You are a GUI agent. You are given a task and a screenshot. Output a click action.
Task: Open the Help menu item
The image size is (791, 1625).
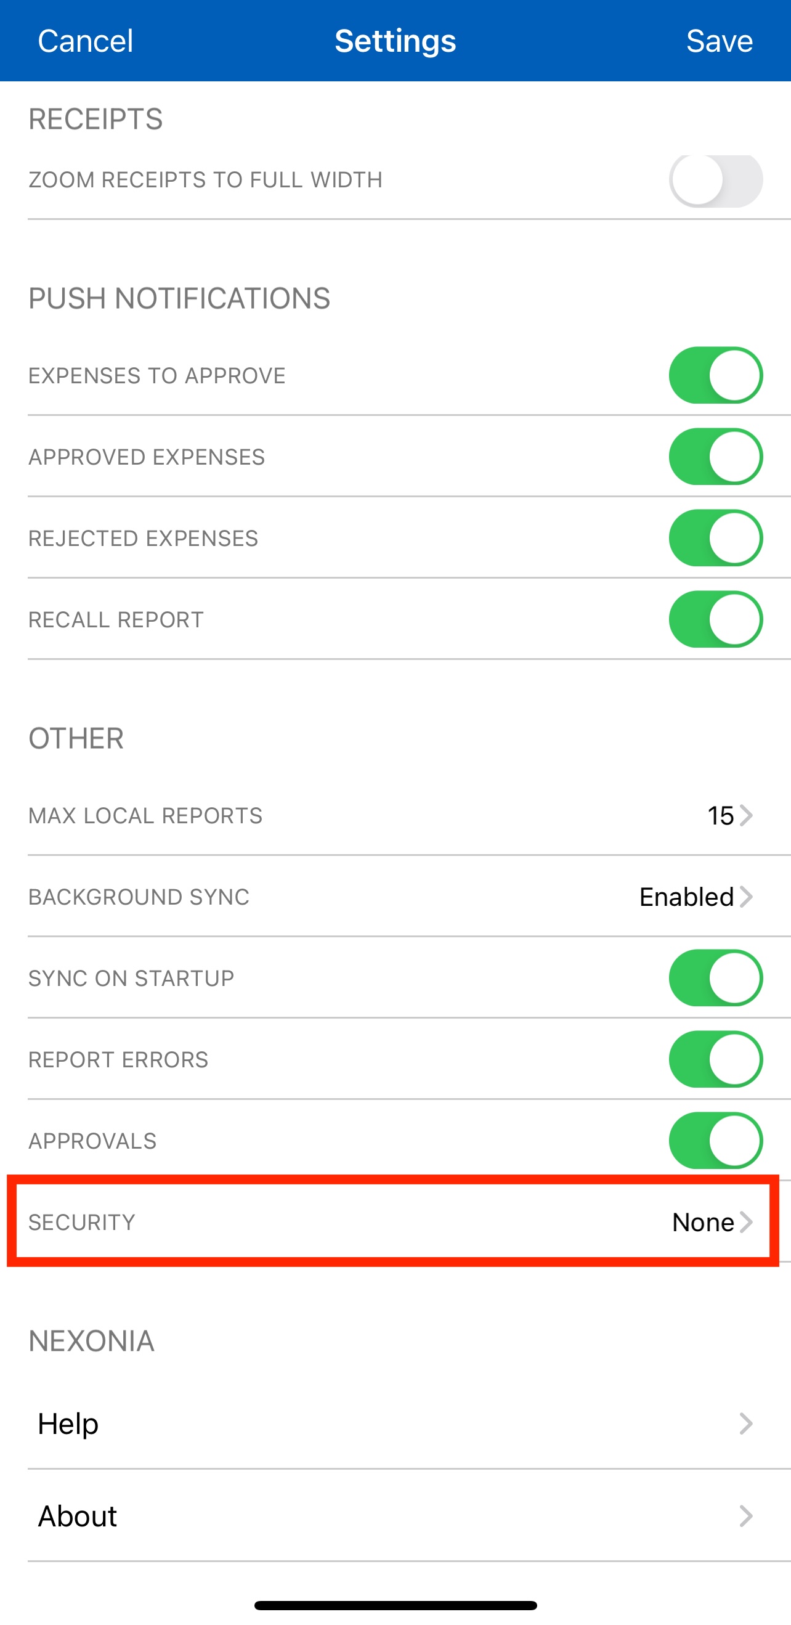click(68, 1423)
